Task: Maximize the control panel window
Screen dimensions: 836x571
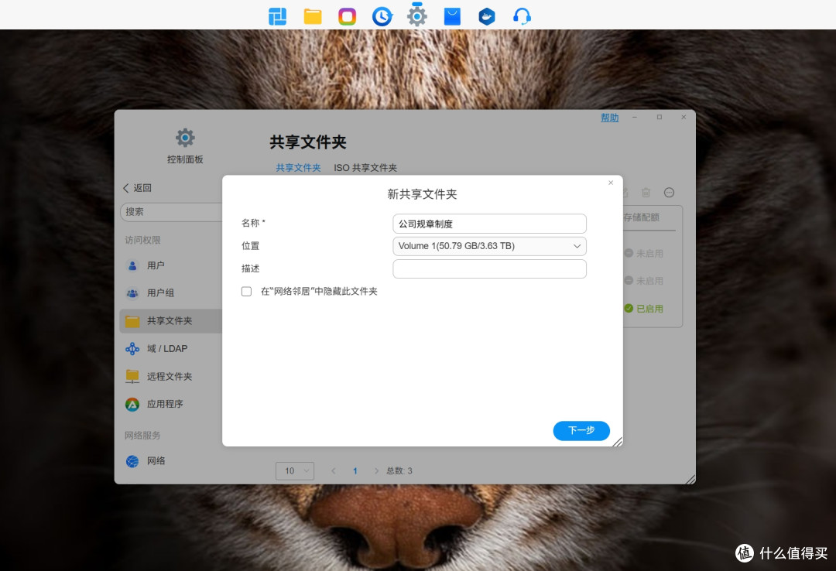Action: coord(660,118)
